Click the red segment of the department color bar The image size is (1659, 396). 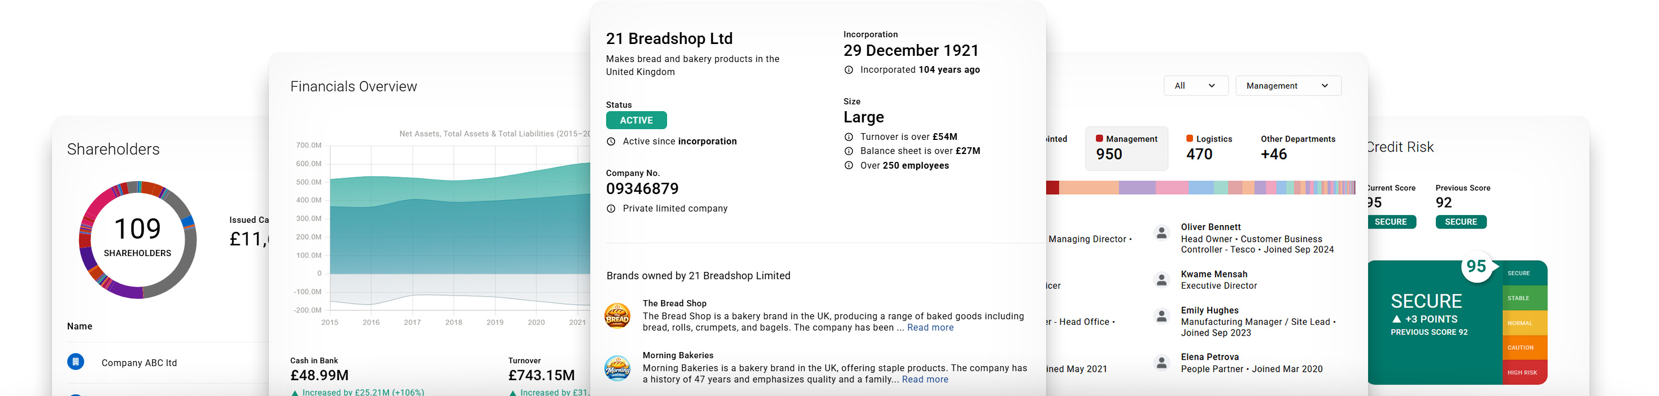pos(1052,188)
